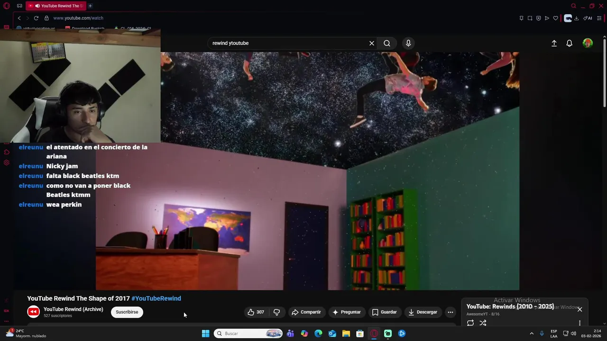Viewport: 607px width, 341px height.
Task: Open Microsoft Store from taskbar
Action: 360,333
